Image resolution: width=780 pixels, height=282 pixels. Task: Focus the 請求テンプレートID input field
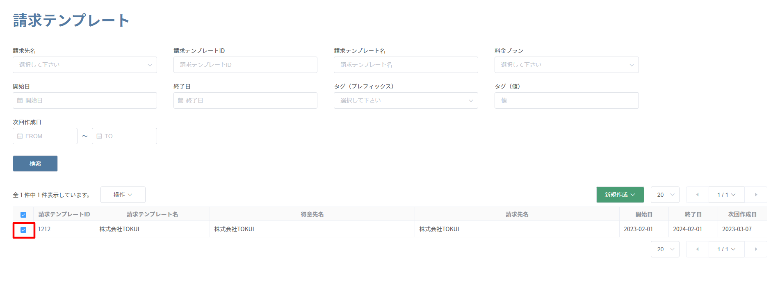point(245,65)
